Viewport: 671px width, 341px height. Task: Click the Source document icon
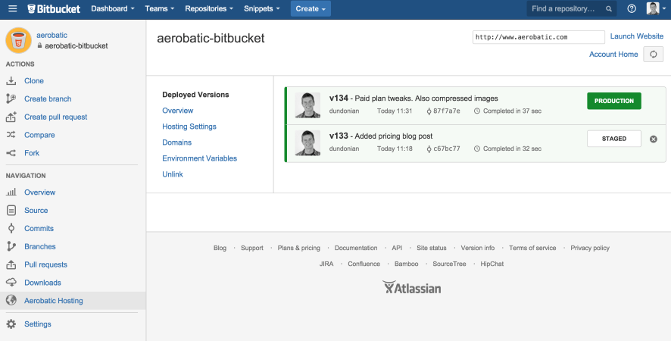(11, 211)
